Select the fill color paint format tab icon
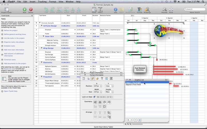The height and width of the screenshot is (129, 207). [x=97, y=78]
